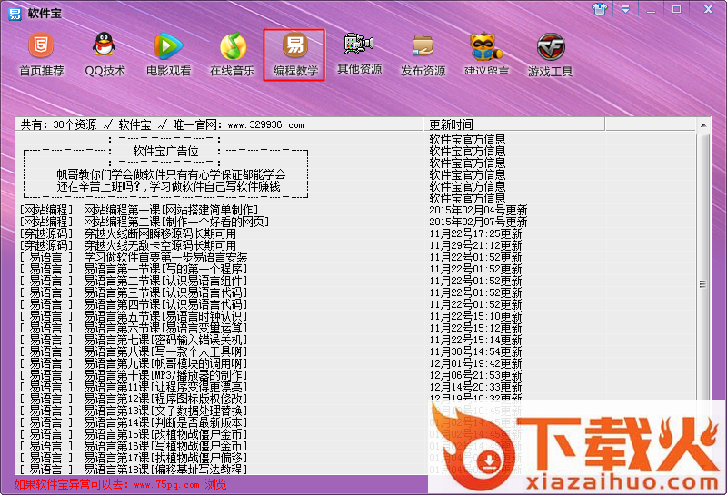Open the 在线音乐 online music section
This screenshot has height=495, width=727.
[x=233, y=54]
